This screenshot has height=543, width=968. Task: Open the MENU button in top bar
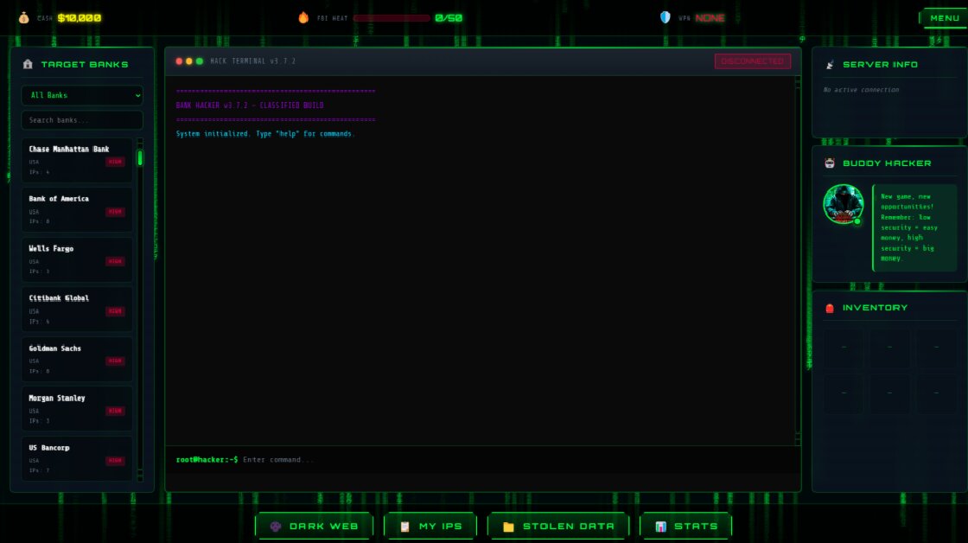pos(943,18)
